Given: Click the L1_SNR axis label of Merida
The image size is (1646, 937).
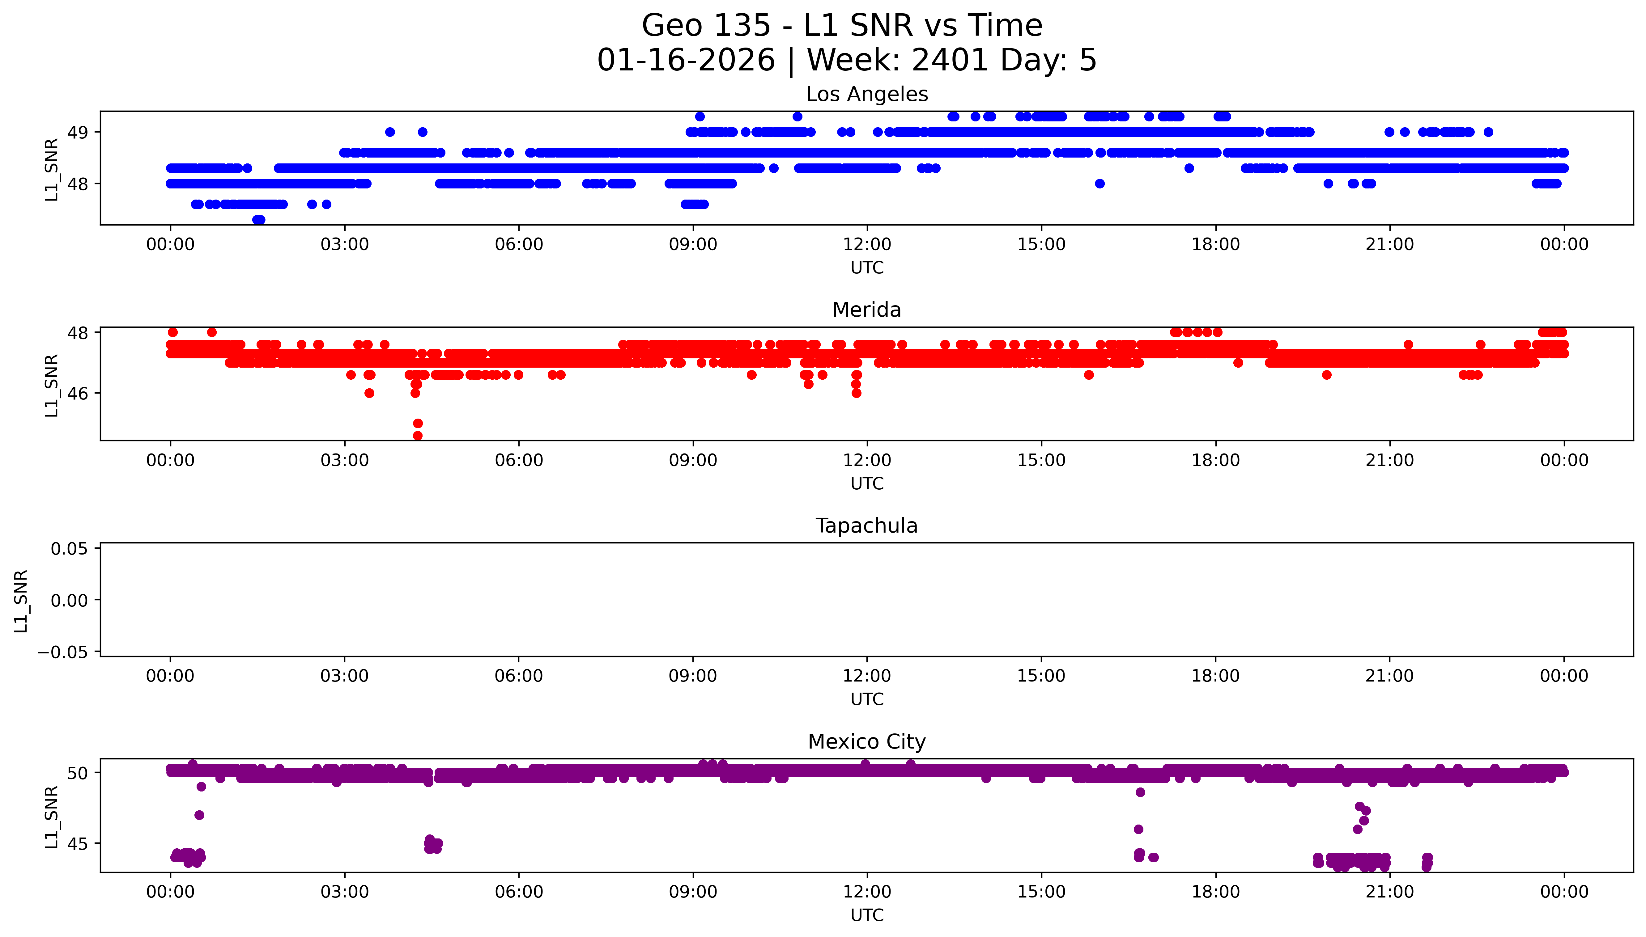Looking at the screenshot, I should [52, 385].
